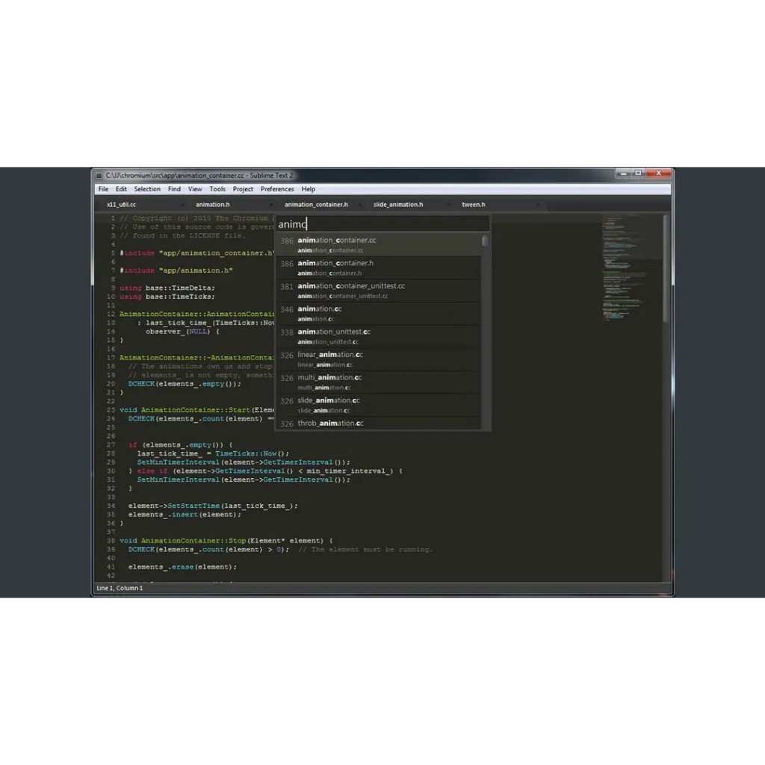Open the Project menu
The width and height of the screenshot is (765, 765).
[243, 189]
